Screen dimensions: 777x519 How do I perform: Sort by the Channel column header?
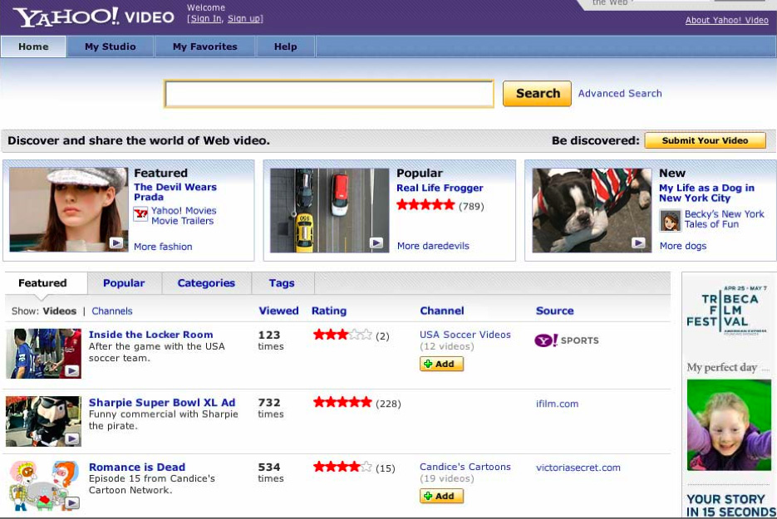pyautogui.click(x=442, y=311)
